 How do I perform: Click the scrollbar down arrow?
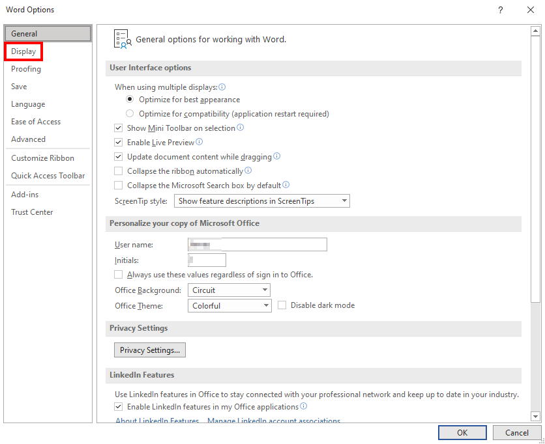(535, 416)
